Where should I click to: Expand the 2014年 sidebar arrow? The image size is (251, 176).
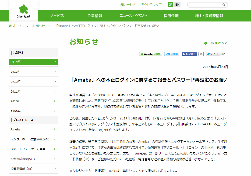(x=55, y=62)
